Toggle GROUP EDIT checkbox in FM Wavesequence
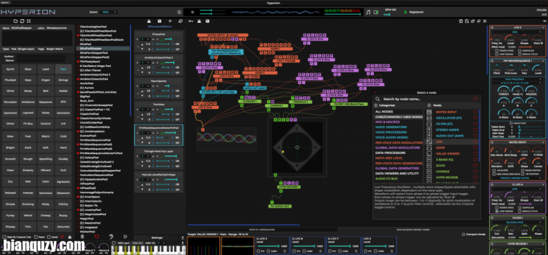This screenshot has width=548, height=255. (511, 123)
